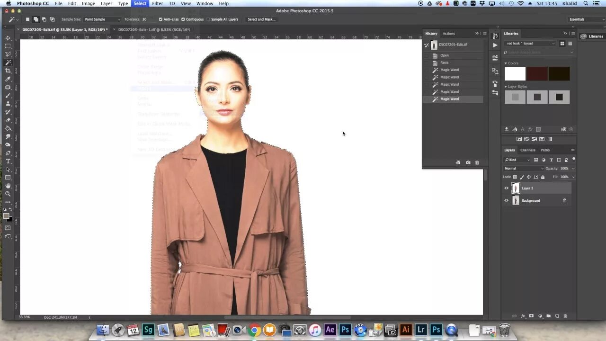This screenshot has height=341, width=606.
Task: Open the Sample Size dropdown
Action: [x=102, y=19]
